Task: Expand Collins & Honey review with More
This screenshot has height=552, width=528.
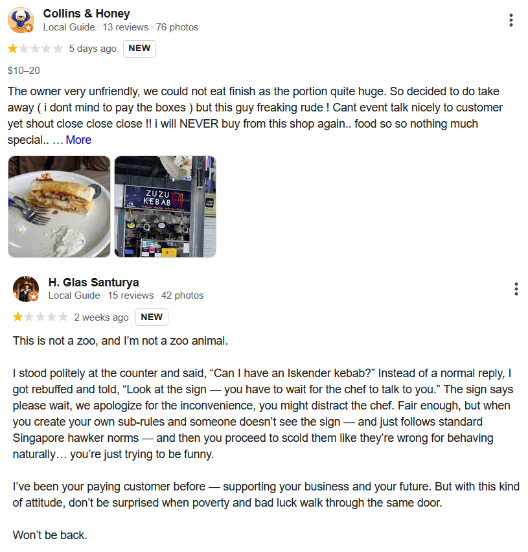Action: (x=78, y=140)
